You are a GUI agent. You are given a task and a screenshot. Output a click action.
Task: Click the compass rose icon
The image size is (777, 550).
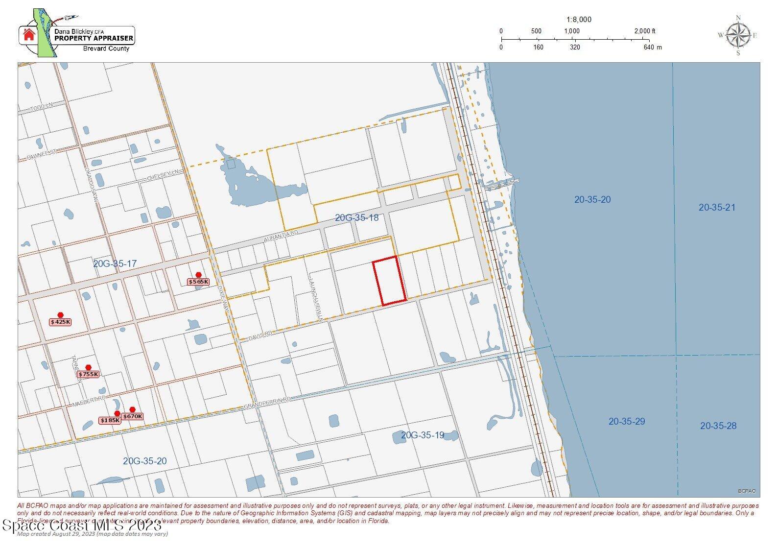point(738,36)
